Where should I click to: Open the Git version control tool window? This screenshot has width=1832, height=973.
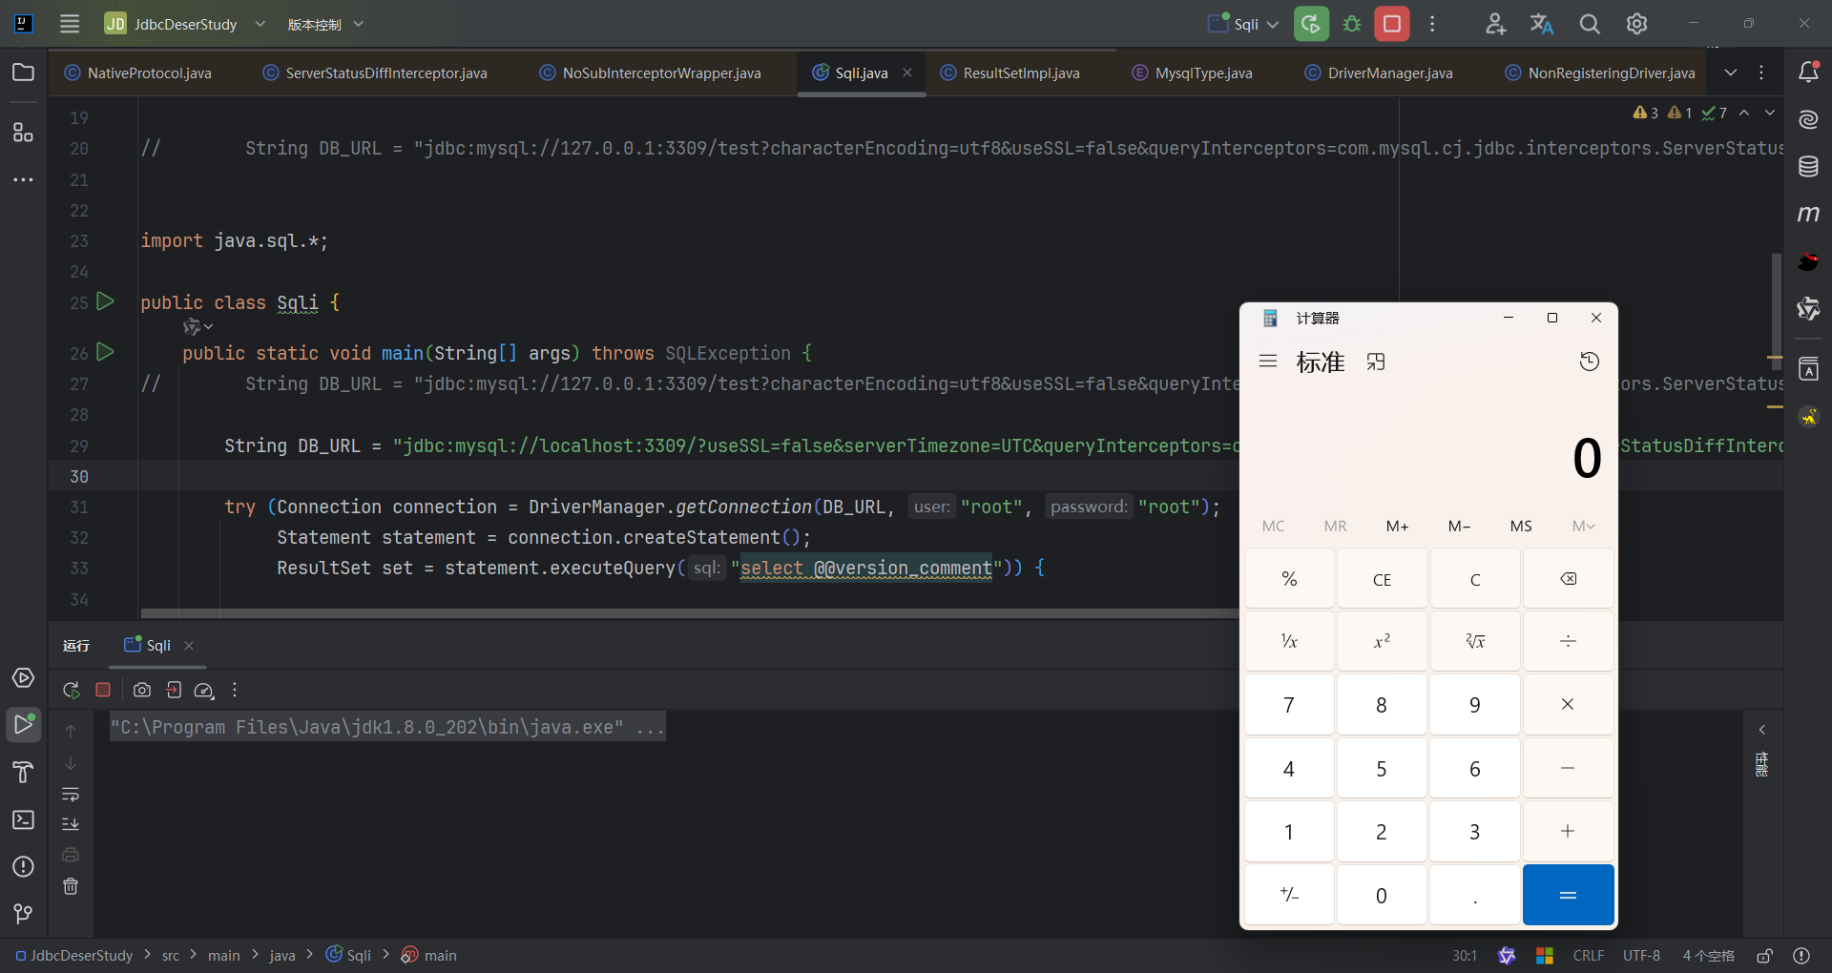coord(23,914)
